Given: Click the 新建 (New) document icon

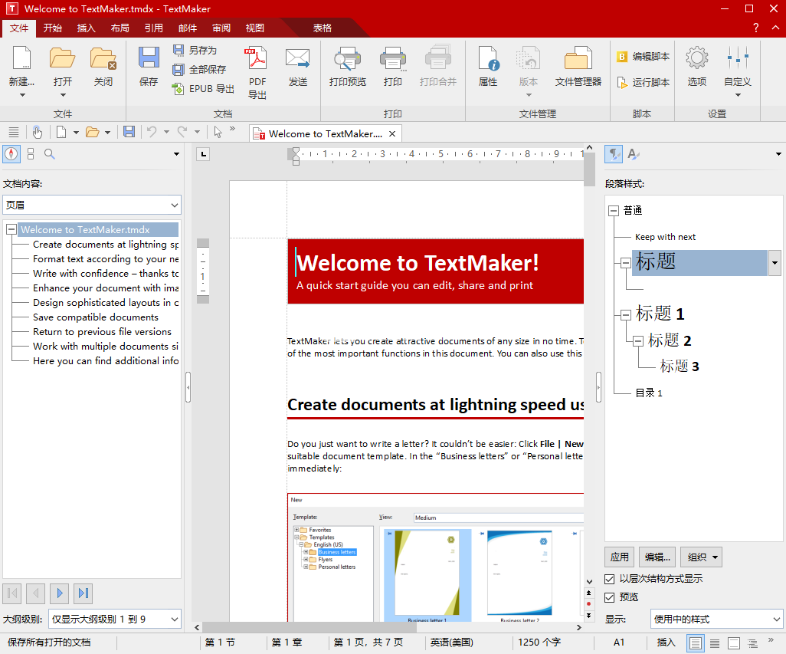Looking at the screenshot, I should [x=21, y=58].
